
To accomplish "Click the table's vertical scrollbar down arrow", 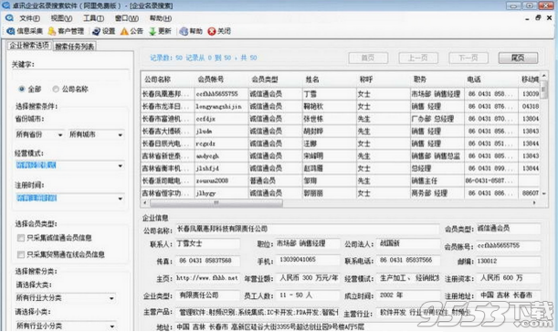I will 543,193.
